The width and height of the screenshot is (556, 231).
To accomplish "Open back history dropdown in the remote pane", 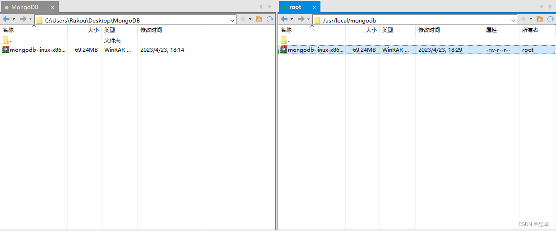I will point(292,19).
